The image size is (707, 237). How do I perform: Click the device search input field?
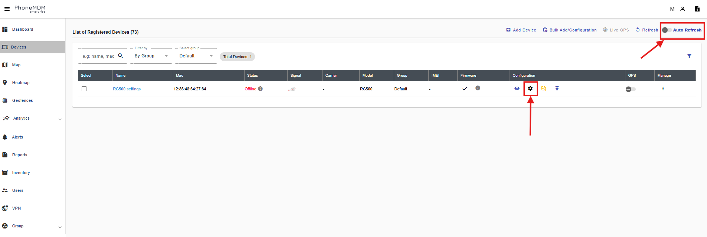pyautogui.click(x=98, y=56)
